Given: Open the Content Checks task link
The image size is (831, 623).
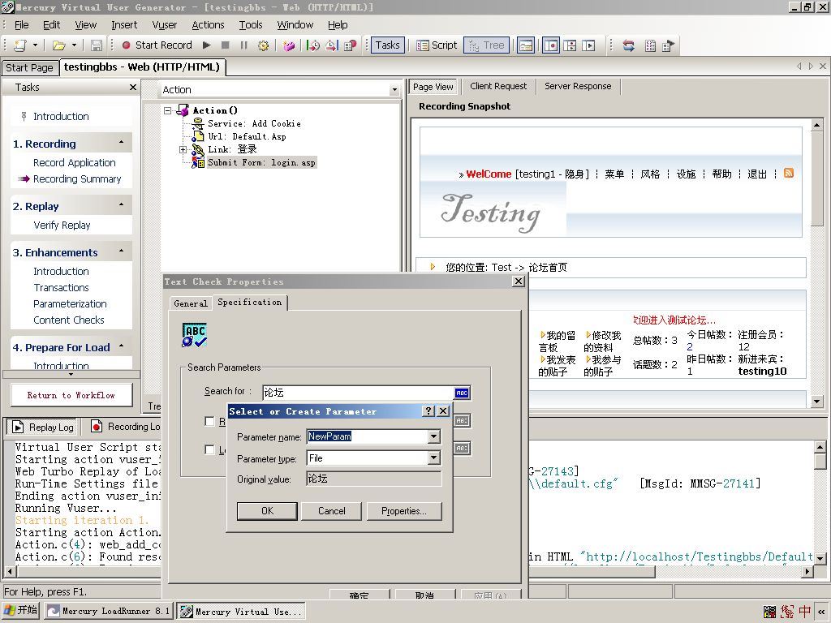Looking at the screenshot, I should pyautogui.click(x=69, y=320).
